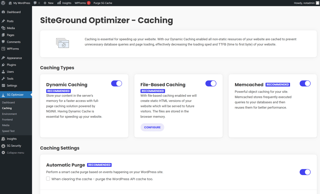This screenshot has width=320, height=194.
Task: Open Insights bar chart icon in admin bar
Action: (x=59, y=3)
